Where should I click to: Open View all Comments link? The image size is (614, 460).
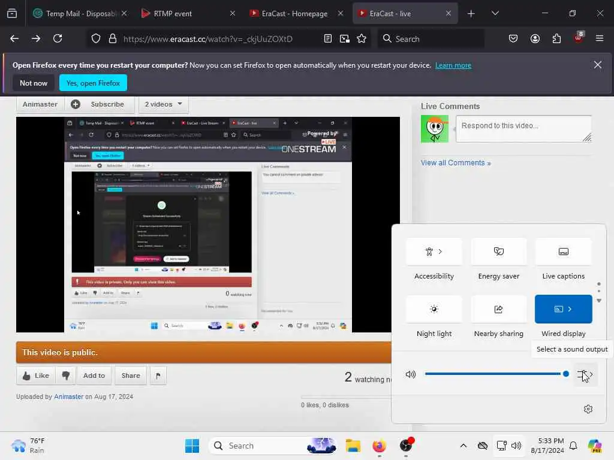pos(456,163)
